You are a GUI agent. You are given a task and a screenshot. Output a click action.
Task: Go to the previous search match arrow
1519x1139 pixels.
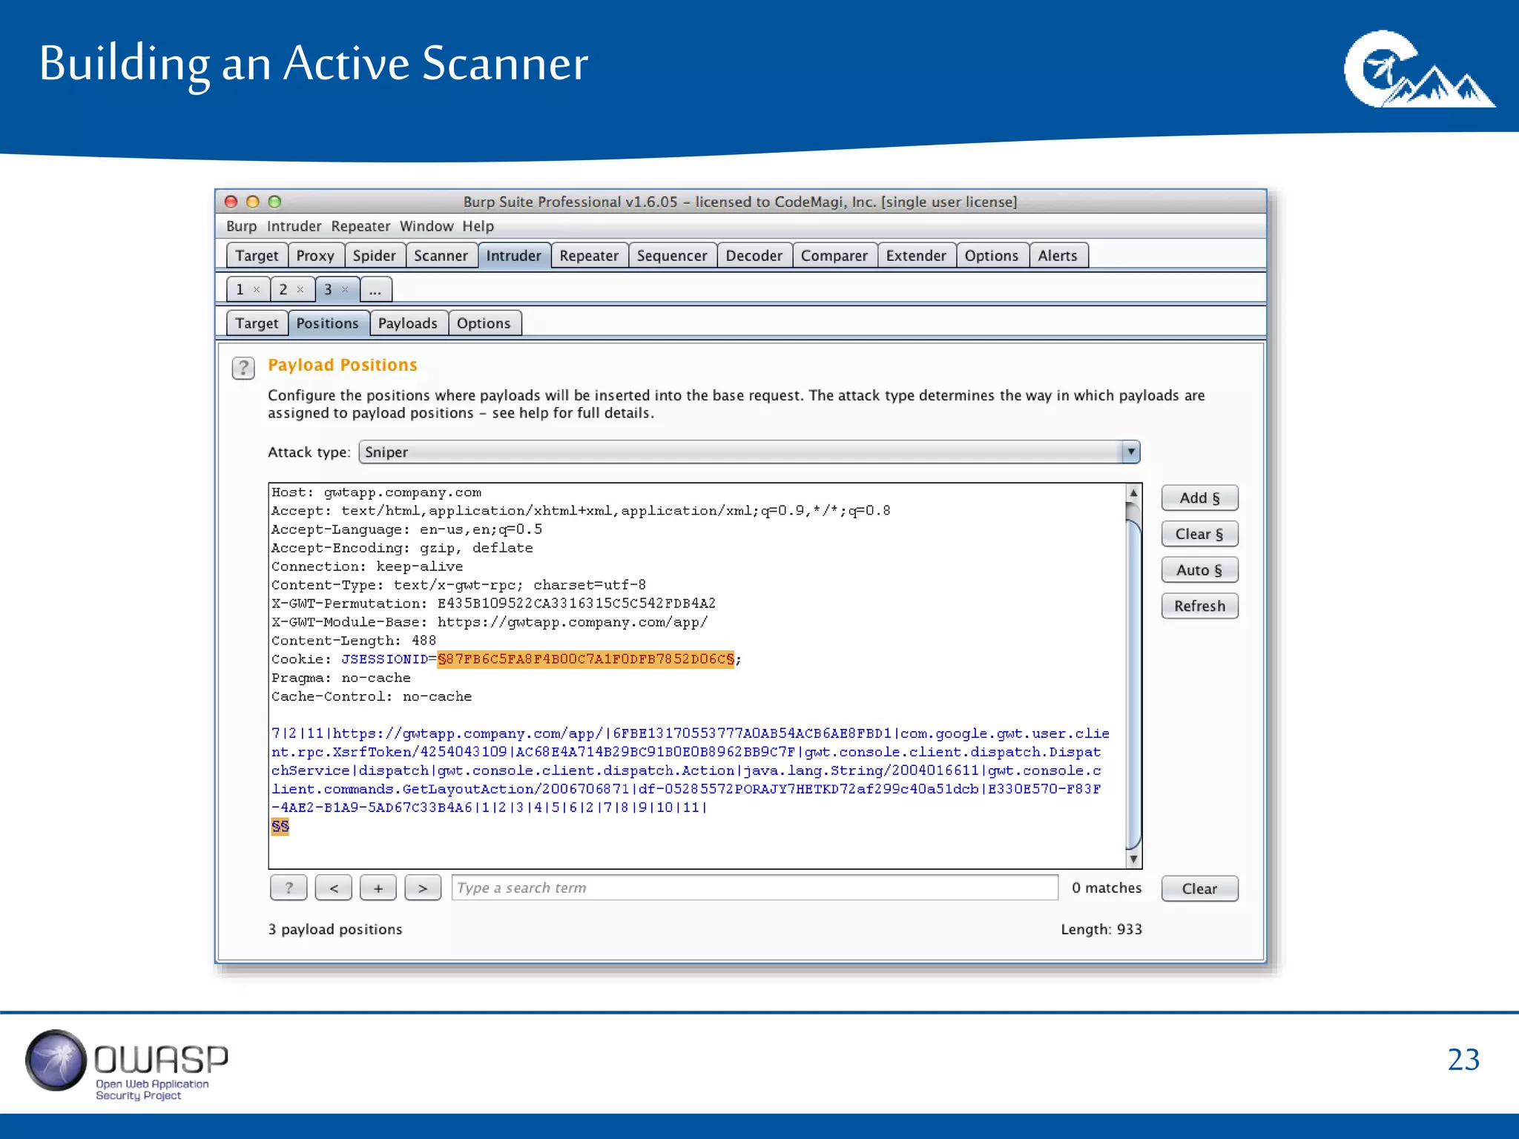coord(334,888)
